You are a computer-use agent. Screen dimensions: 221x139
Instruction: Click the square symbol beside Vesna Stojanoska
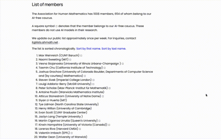(x=123, y=64)
